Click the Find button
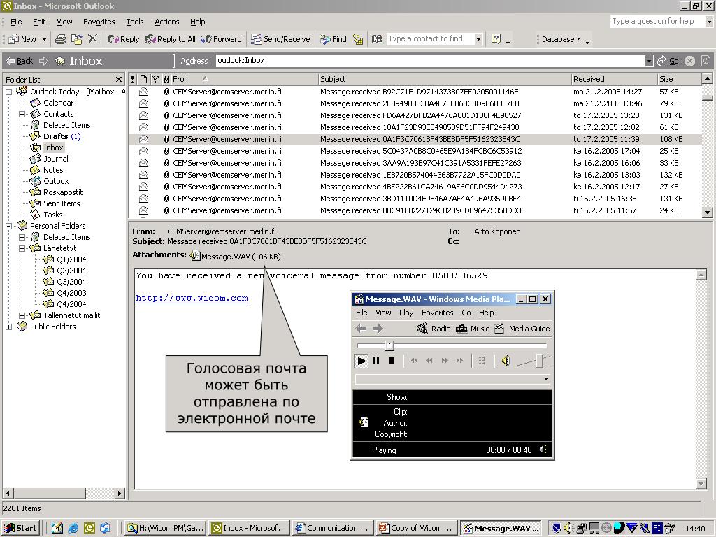 334,39
